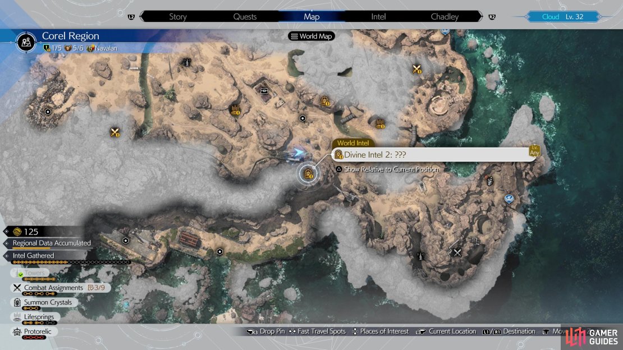Toggle the Towers filter

click(30, 273)
